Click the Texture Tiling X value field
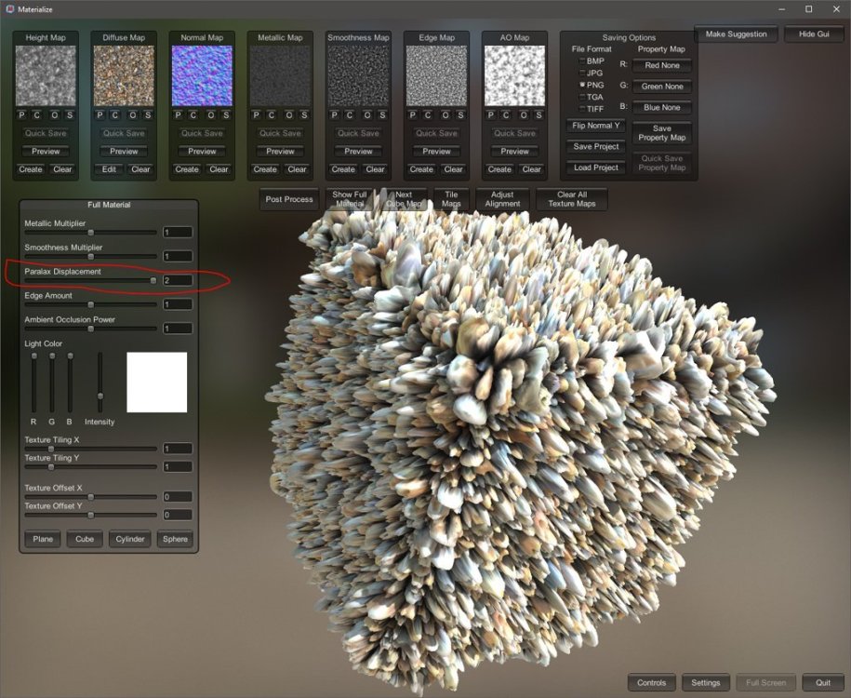The image size is (851, 698). pos(177,449)
